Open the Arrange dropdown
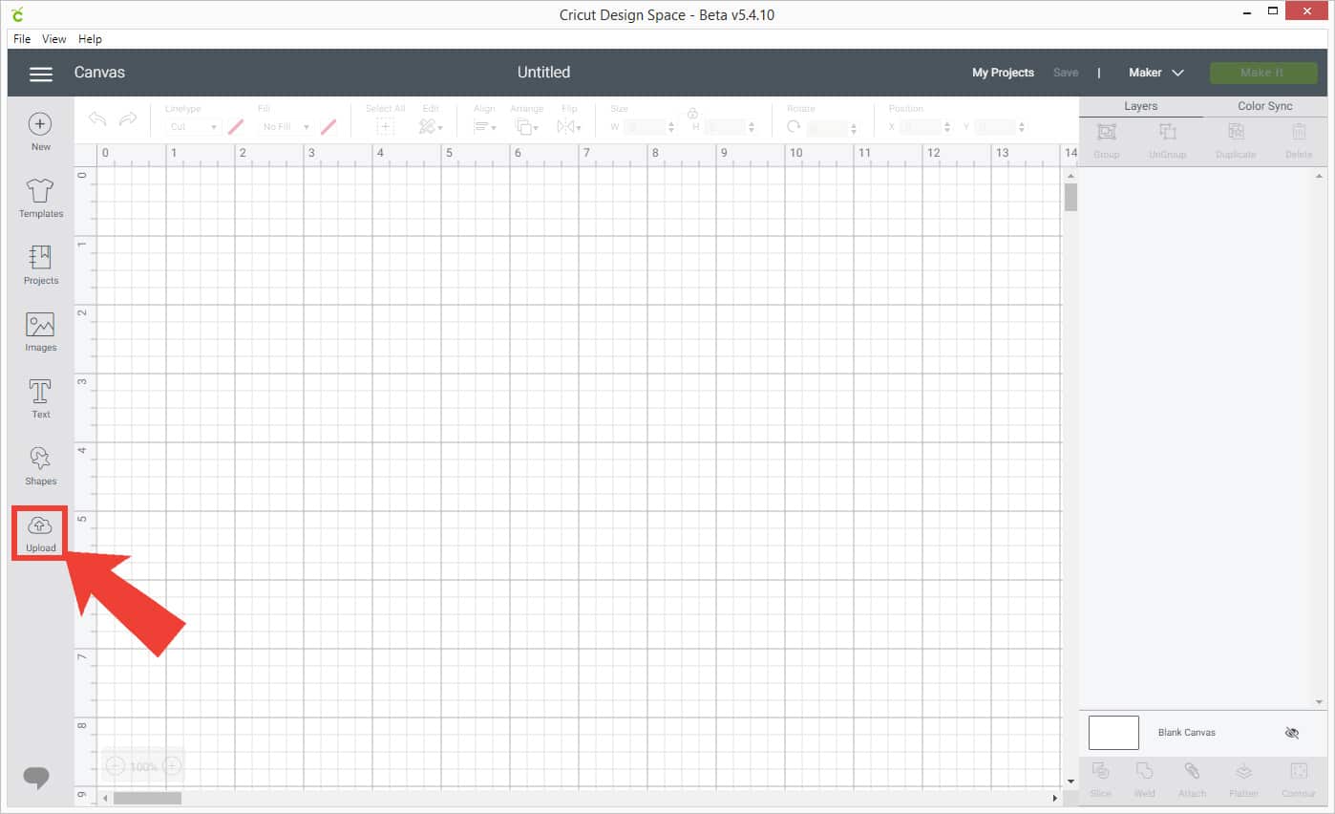The width and height of the screenshot is (1335, 814). [x=527, y=126]
